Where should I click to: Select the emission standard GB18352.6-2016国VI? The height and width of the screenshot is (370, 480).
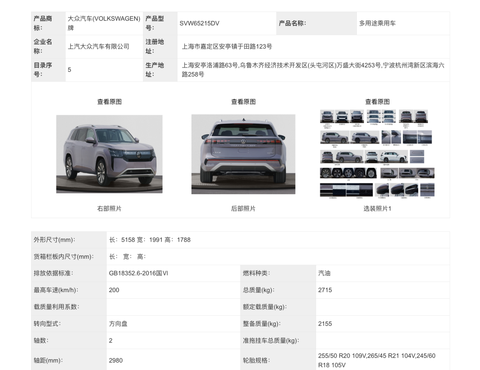[138, 273]
